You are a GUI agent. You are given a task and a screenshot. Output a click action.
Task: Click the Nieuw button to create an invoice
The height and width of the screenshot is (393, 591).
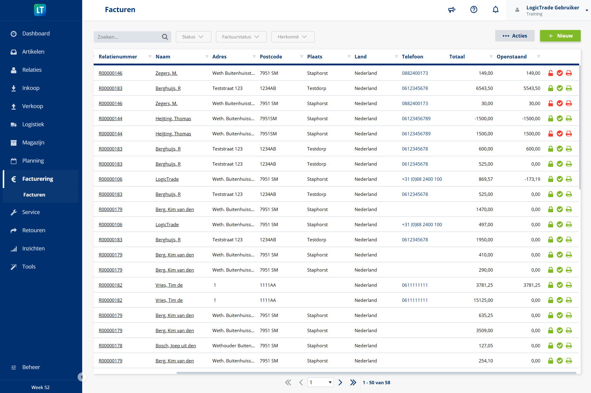coord(560,36)
